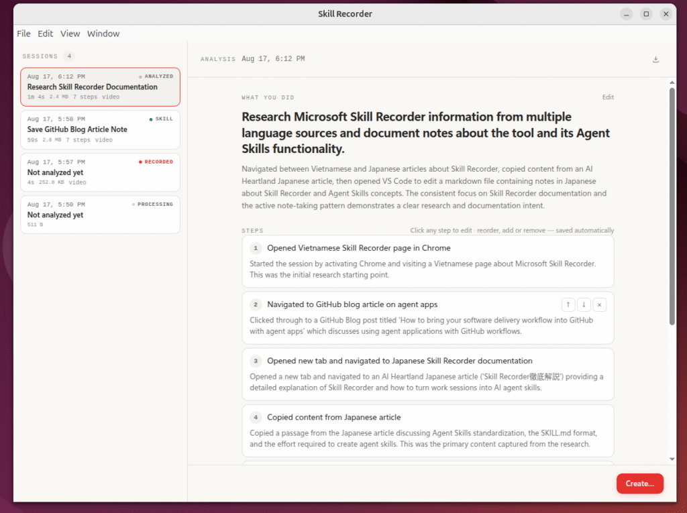The height and width of the screenshot is (513, 687).
Task: Click the summary headline Research Microsoft Skill Recorder
Action: pyautogui.click(x=425, y=133)
